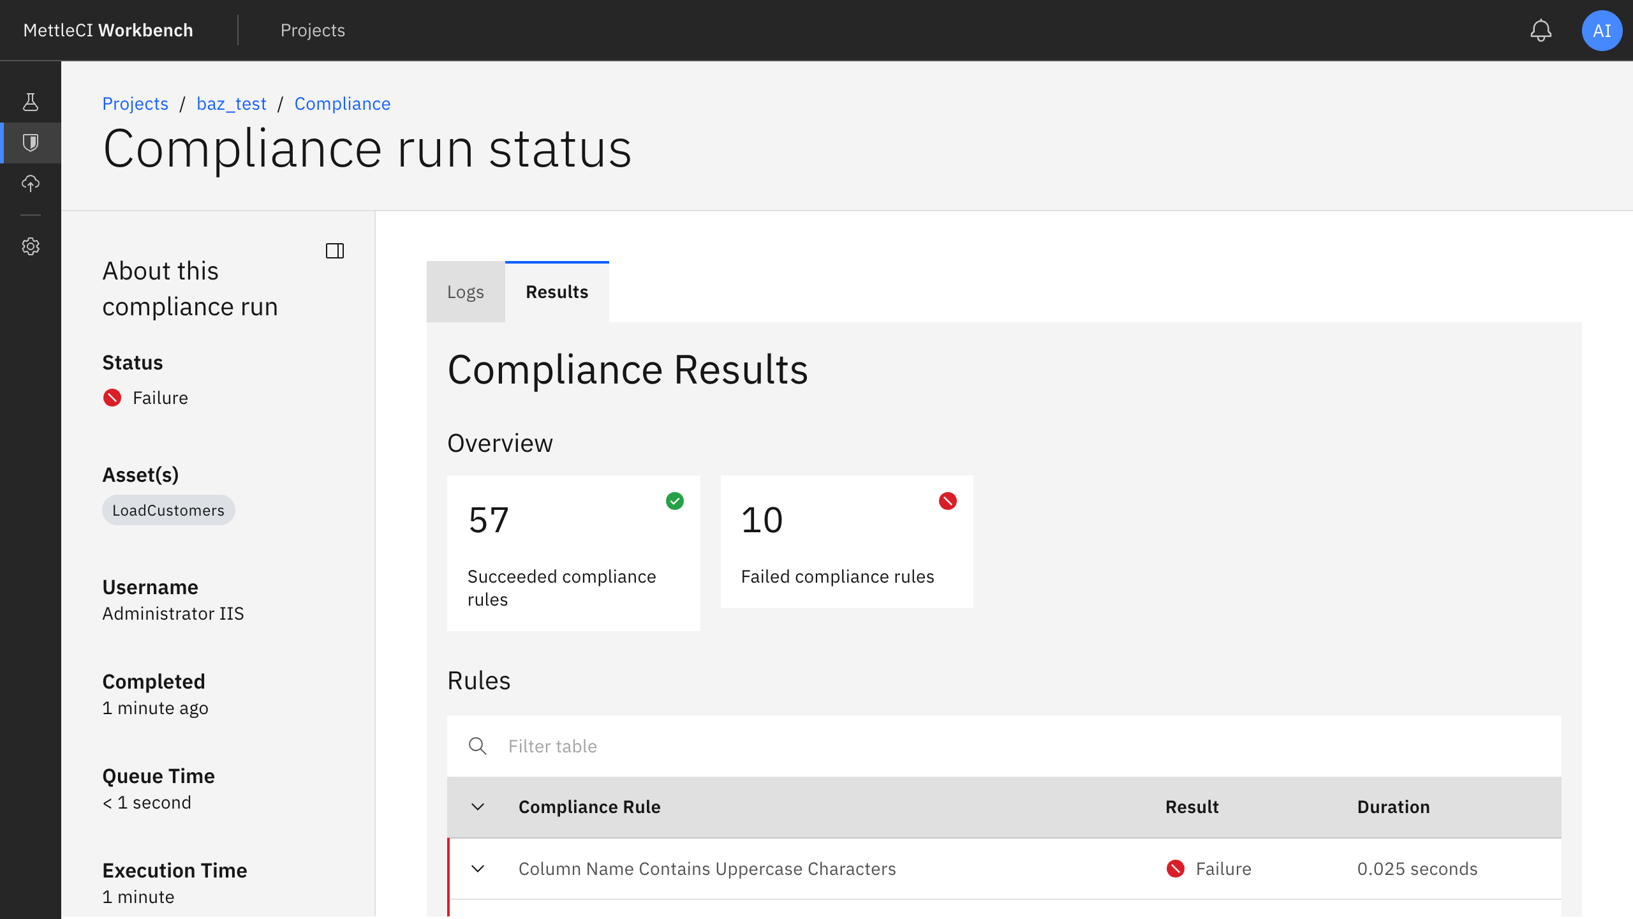Viewport: 1633px width, 919px height.
Task: Click the green success status badge on 57 card
Action: [676, 501]
